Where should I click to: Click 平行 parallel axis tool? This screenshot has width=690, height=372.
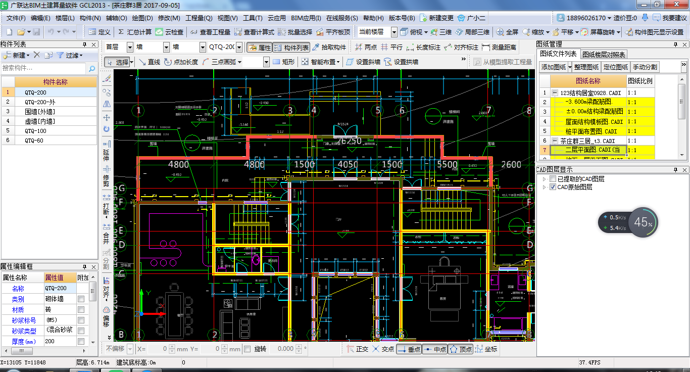pyautogui.click(x=392, y=48)
